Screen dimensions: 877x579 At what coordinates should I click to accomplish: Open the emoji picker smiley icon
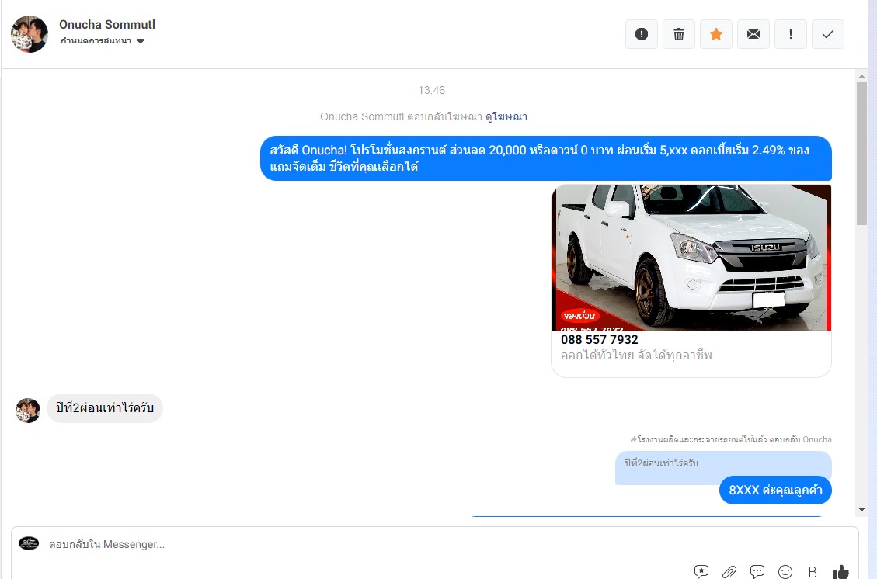tap(785, 571)
